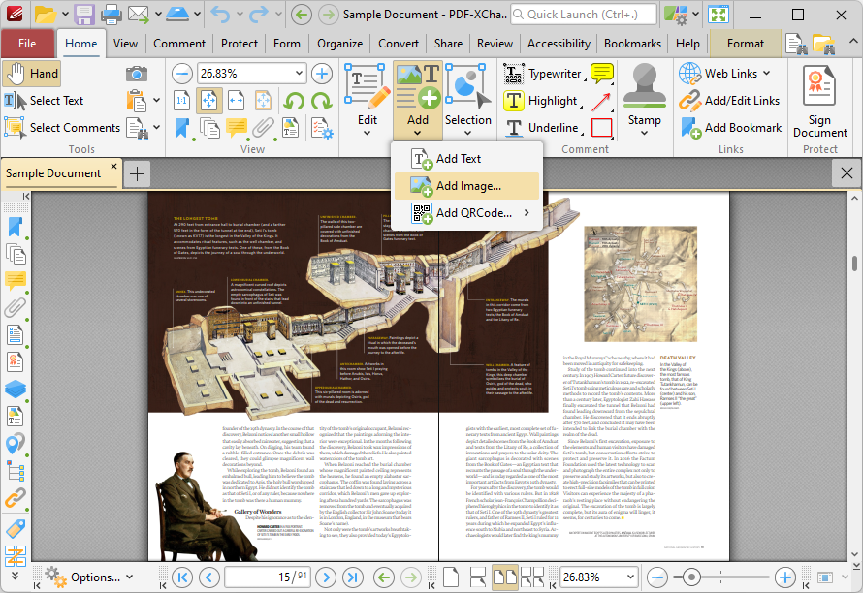Click the Quick Launch search field

[x=584, y=15]
